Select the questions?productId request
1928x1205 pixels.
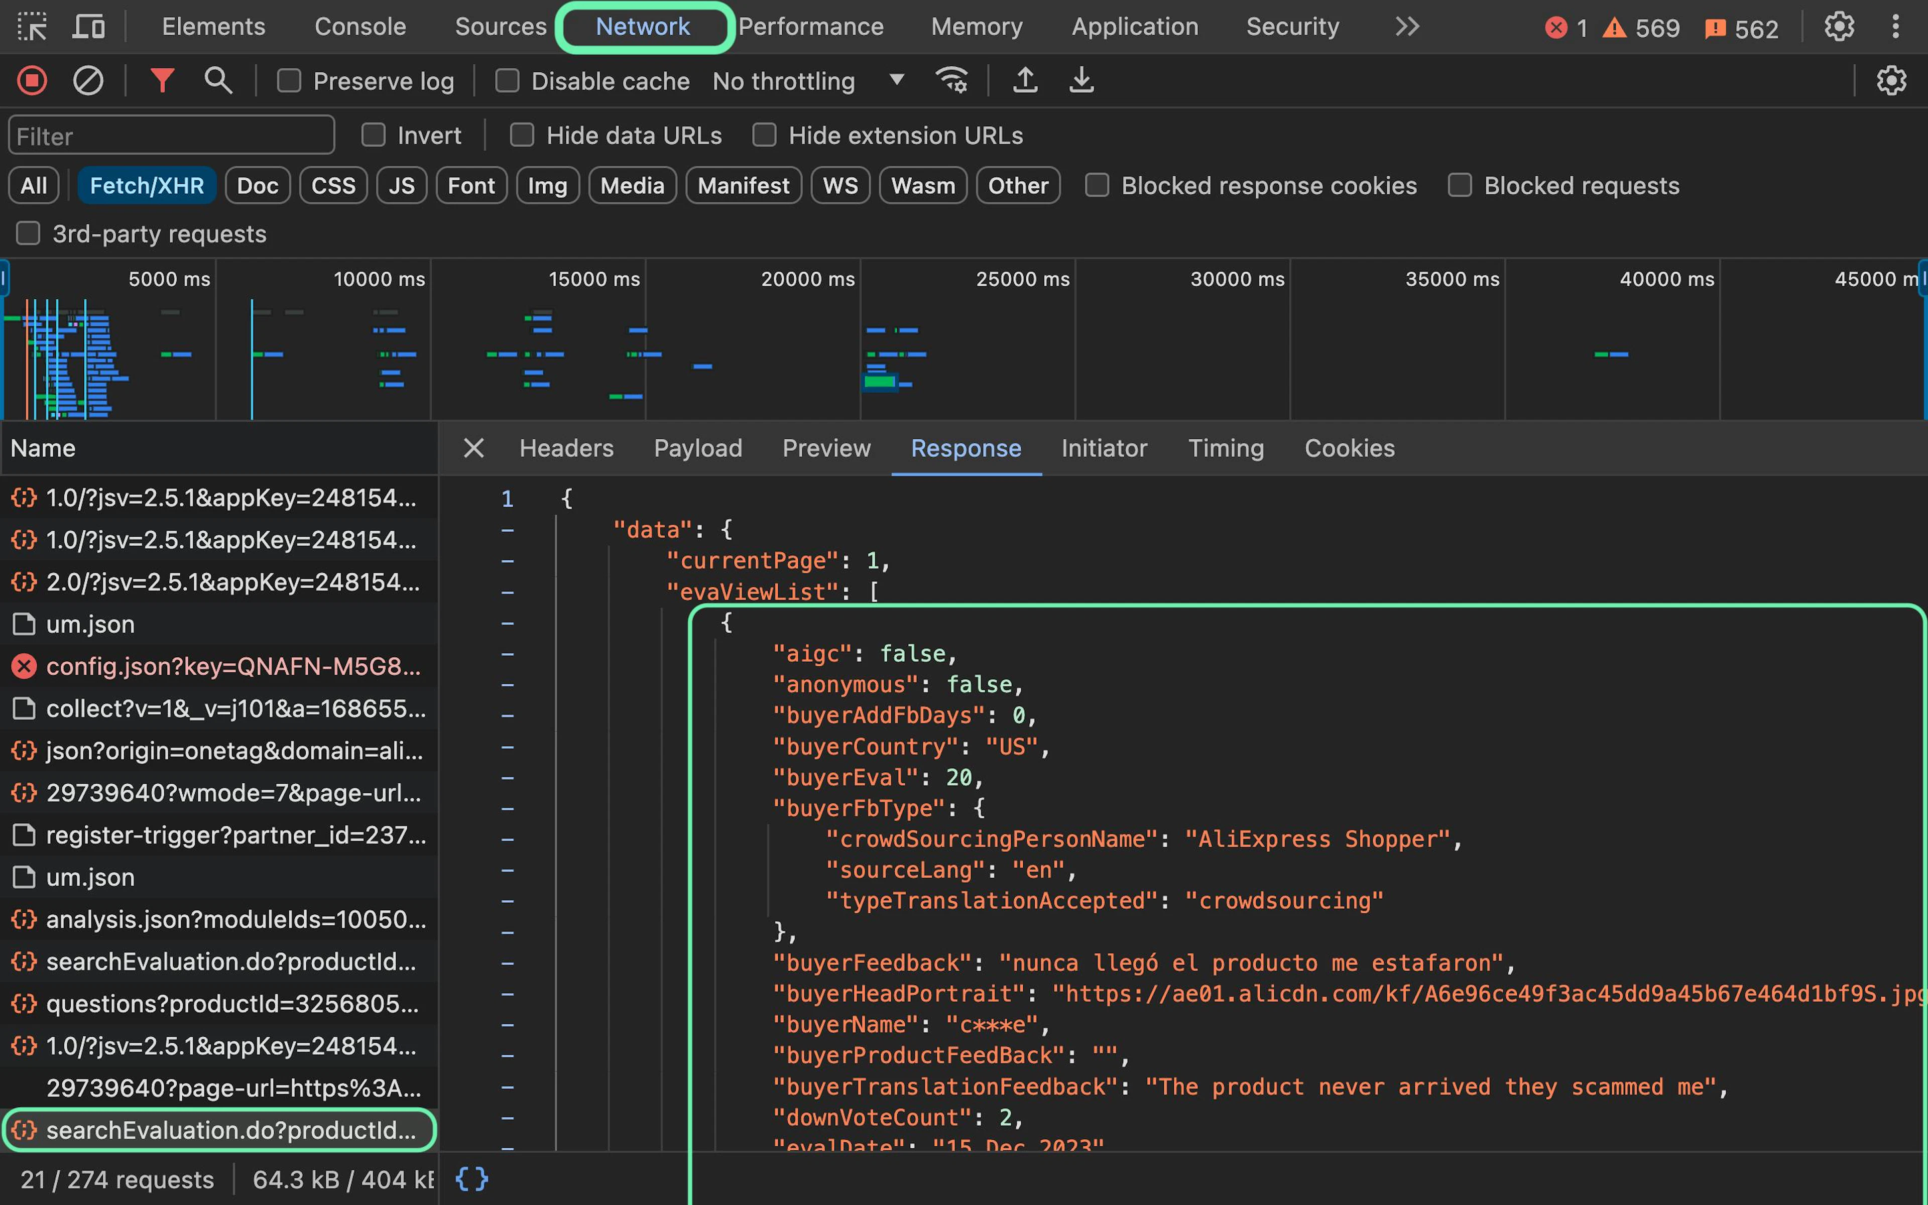(x=219, y=1003)
